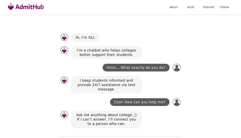Click the user avatar beside "How can you help me?"
Image resolution: width=241 pixels, height=138 pixels.
[x=177, y=102]
